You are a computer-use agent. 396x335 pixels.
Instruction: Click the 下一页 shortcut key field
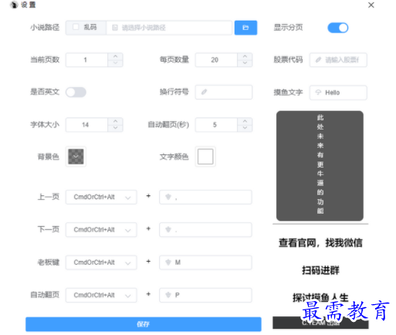click(205, 229)
